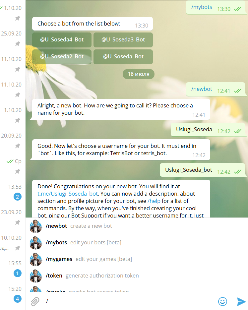Click the unread badge showing 2
Image resolution: width=248 pixels, height=310 pixels.
tap(17, 197)
